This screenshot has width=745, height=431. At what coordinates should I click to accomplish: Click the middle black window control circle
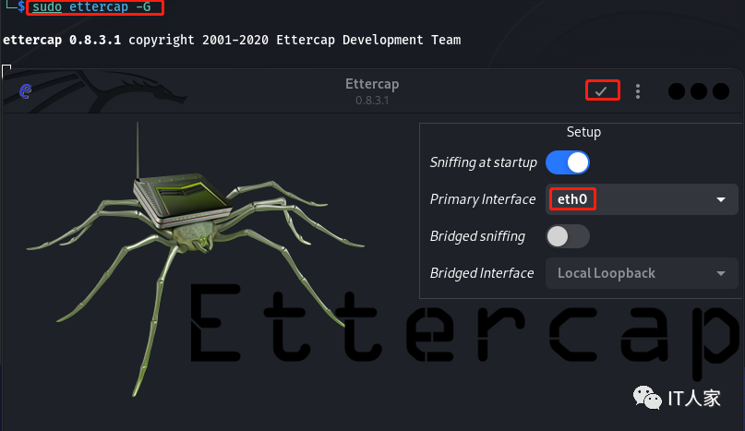[699, 91]
